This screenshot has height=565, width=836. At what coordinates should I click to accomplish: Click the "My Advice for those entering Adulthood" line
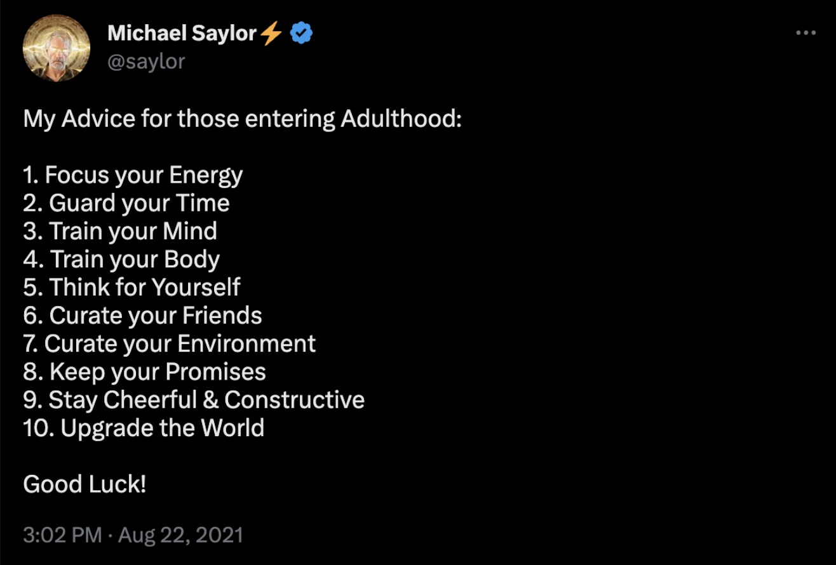[242, 119]
